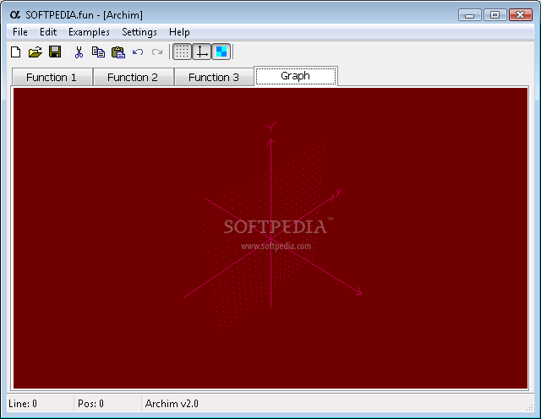The width and height of the screenshot is (541, 419).
Task: Open the Help menu
Action: [x=179, y=32]
